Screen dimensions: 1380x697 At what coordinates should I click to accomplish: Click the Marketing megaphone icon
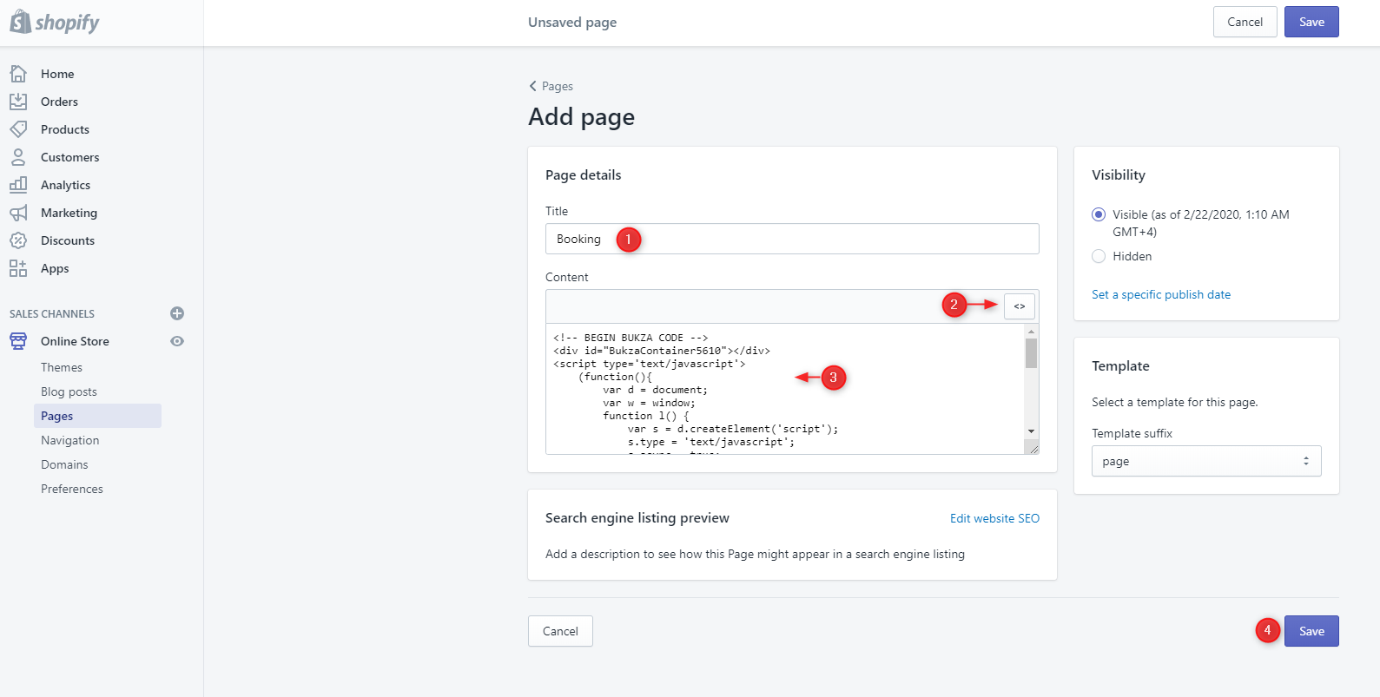click(18, 213)
